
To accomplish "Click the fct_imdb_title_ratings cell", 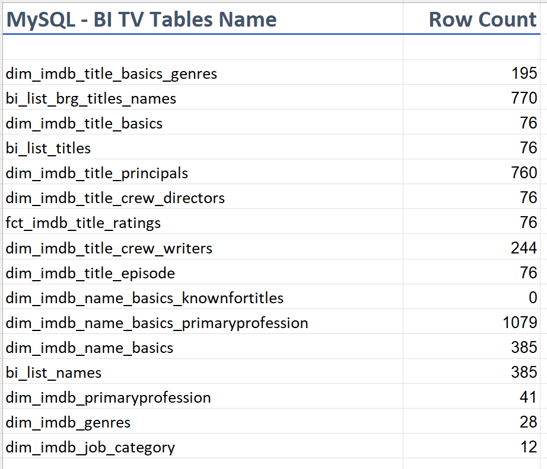I will (203, 221).
